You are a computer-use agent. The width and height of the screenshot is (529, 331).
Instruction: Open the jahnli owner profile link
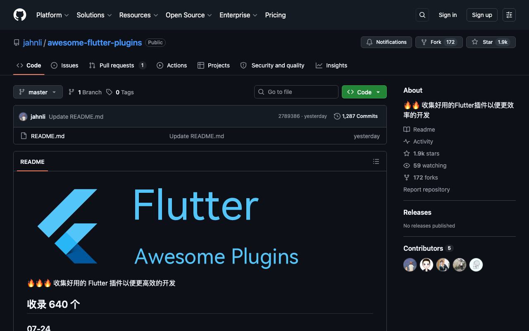click(x=32, y=43)
